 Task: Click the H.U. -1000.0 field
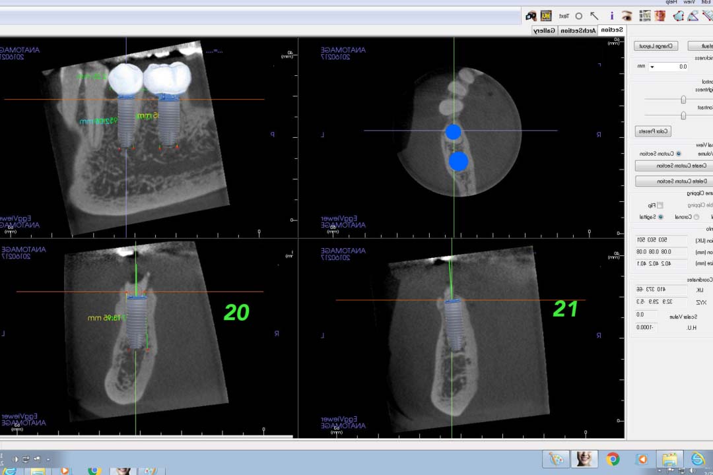pyautogui.click(x=646, y=328)
